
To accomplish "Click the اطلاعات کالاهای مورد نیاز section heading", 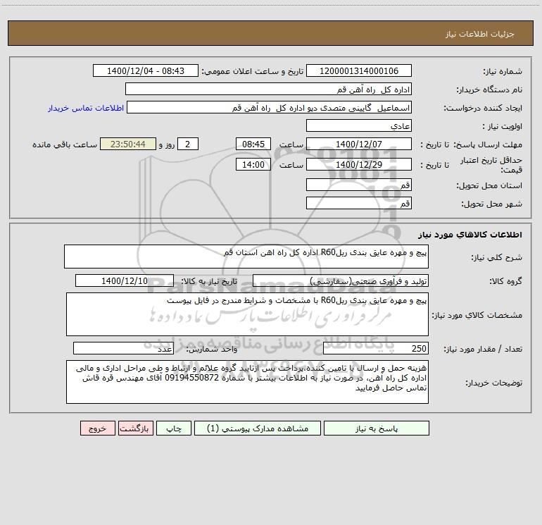I will coord(470,235).
